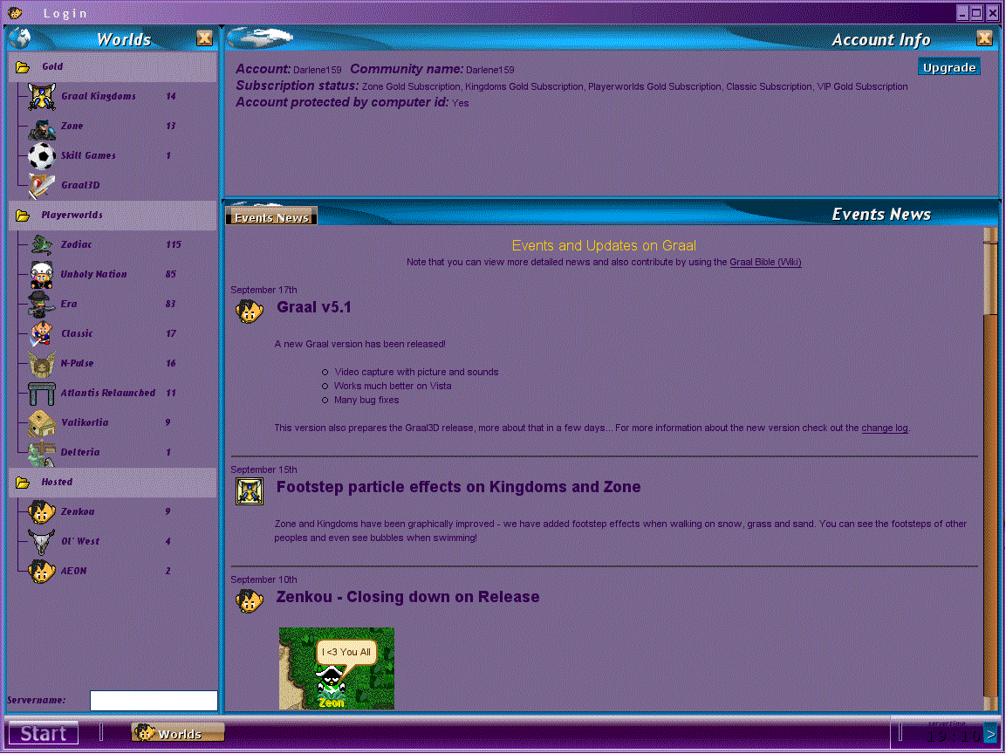The image size is (1006, 754).
Task: Collapse the Playerworlds folder category
Action: coord(24,216)
